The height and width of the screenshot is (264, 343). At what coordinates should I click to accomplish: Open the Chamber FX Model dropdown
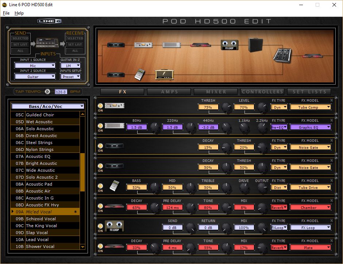click(310, 207)
